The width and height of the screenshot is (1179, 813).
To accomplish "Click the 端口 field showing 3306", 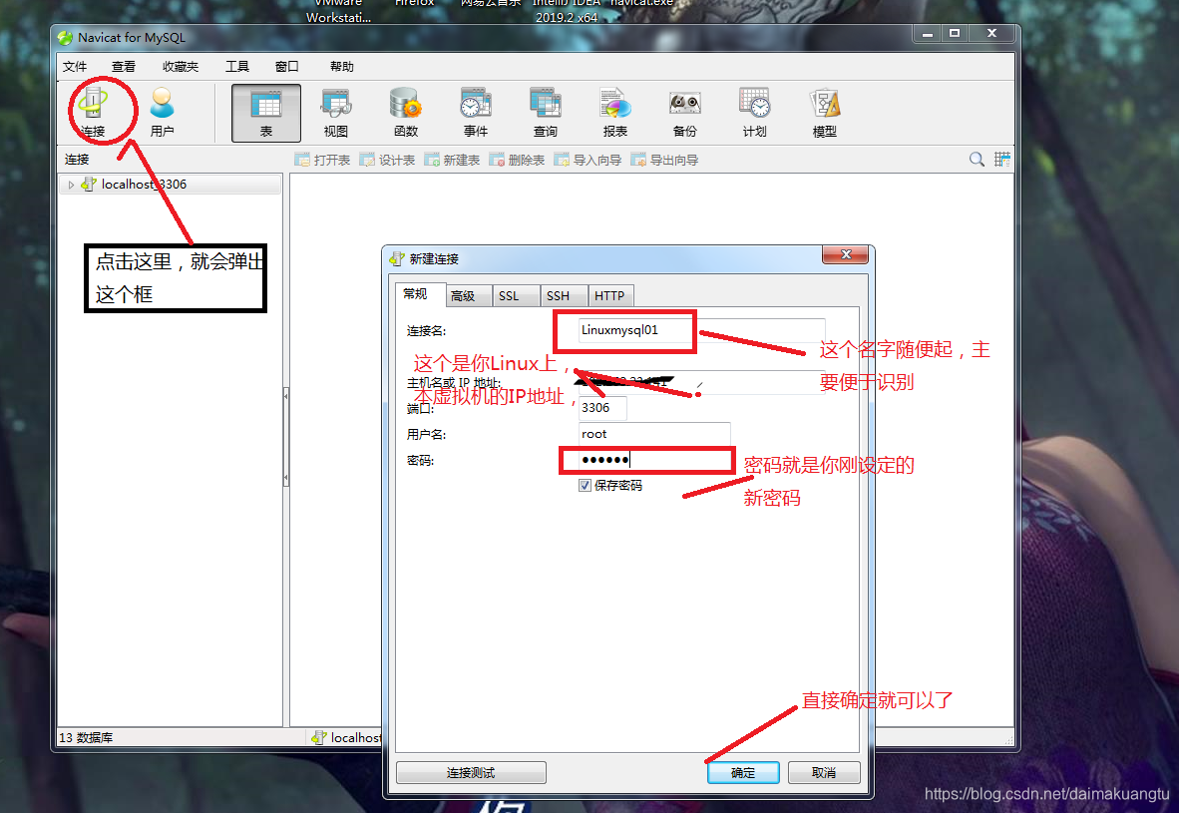I will coord(602,408).
